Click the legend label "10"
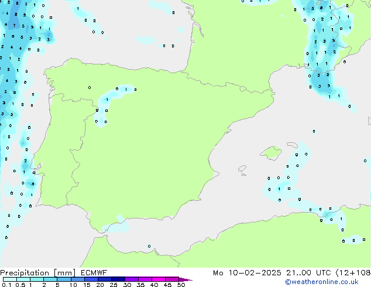Screen dimensions: 371x287 tap(73, 285)
